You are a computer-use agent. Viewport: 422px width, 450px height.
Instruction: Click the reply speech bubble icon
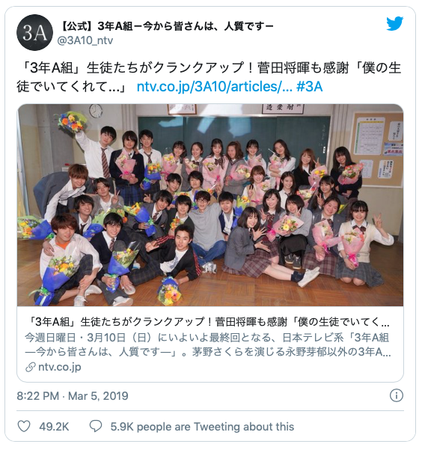point(96,427)
